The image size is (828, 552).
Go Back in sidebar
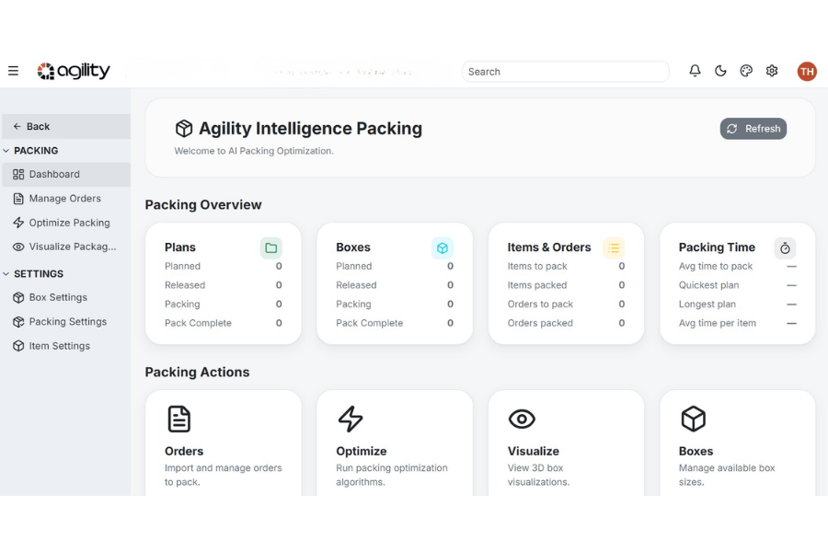tap(66, 126)
